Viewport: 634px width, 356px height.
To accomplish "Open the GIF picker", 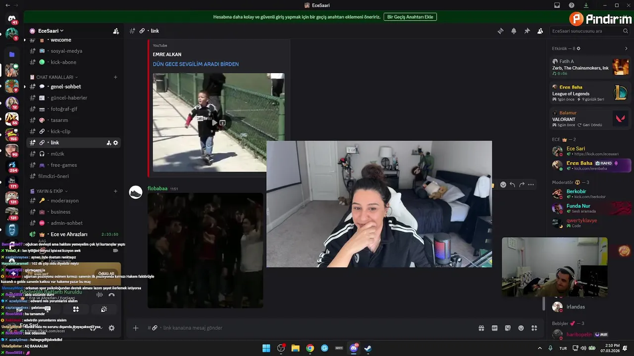I will coord(494,328).
